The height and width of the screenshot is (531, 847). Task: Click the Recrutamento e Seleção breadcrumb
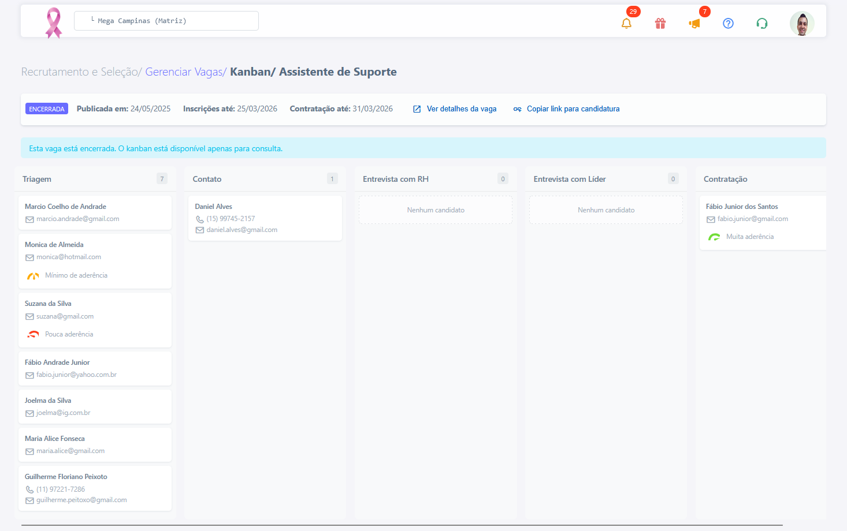pos(79,72)
